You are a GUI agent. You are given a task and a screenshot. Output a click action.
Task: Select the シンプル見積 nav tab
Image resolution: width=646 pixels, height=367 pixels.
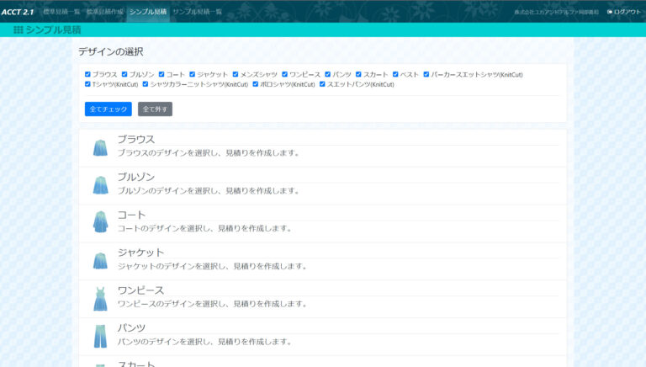coord(148,12)
